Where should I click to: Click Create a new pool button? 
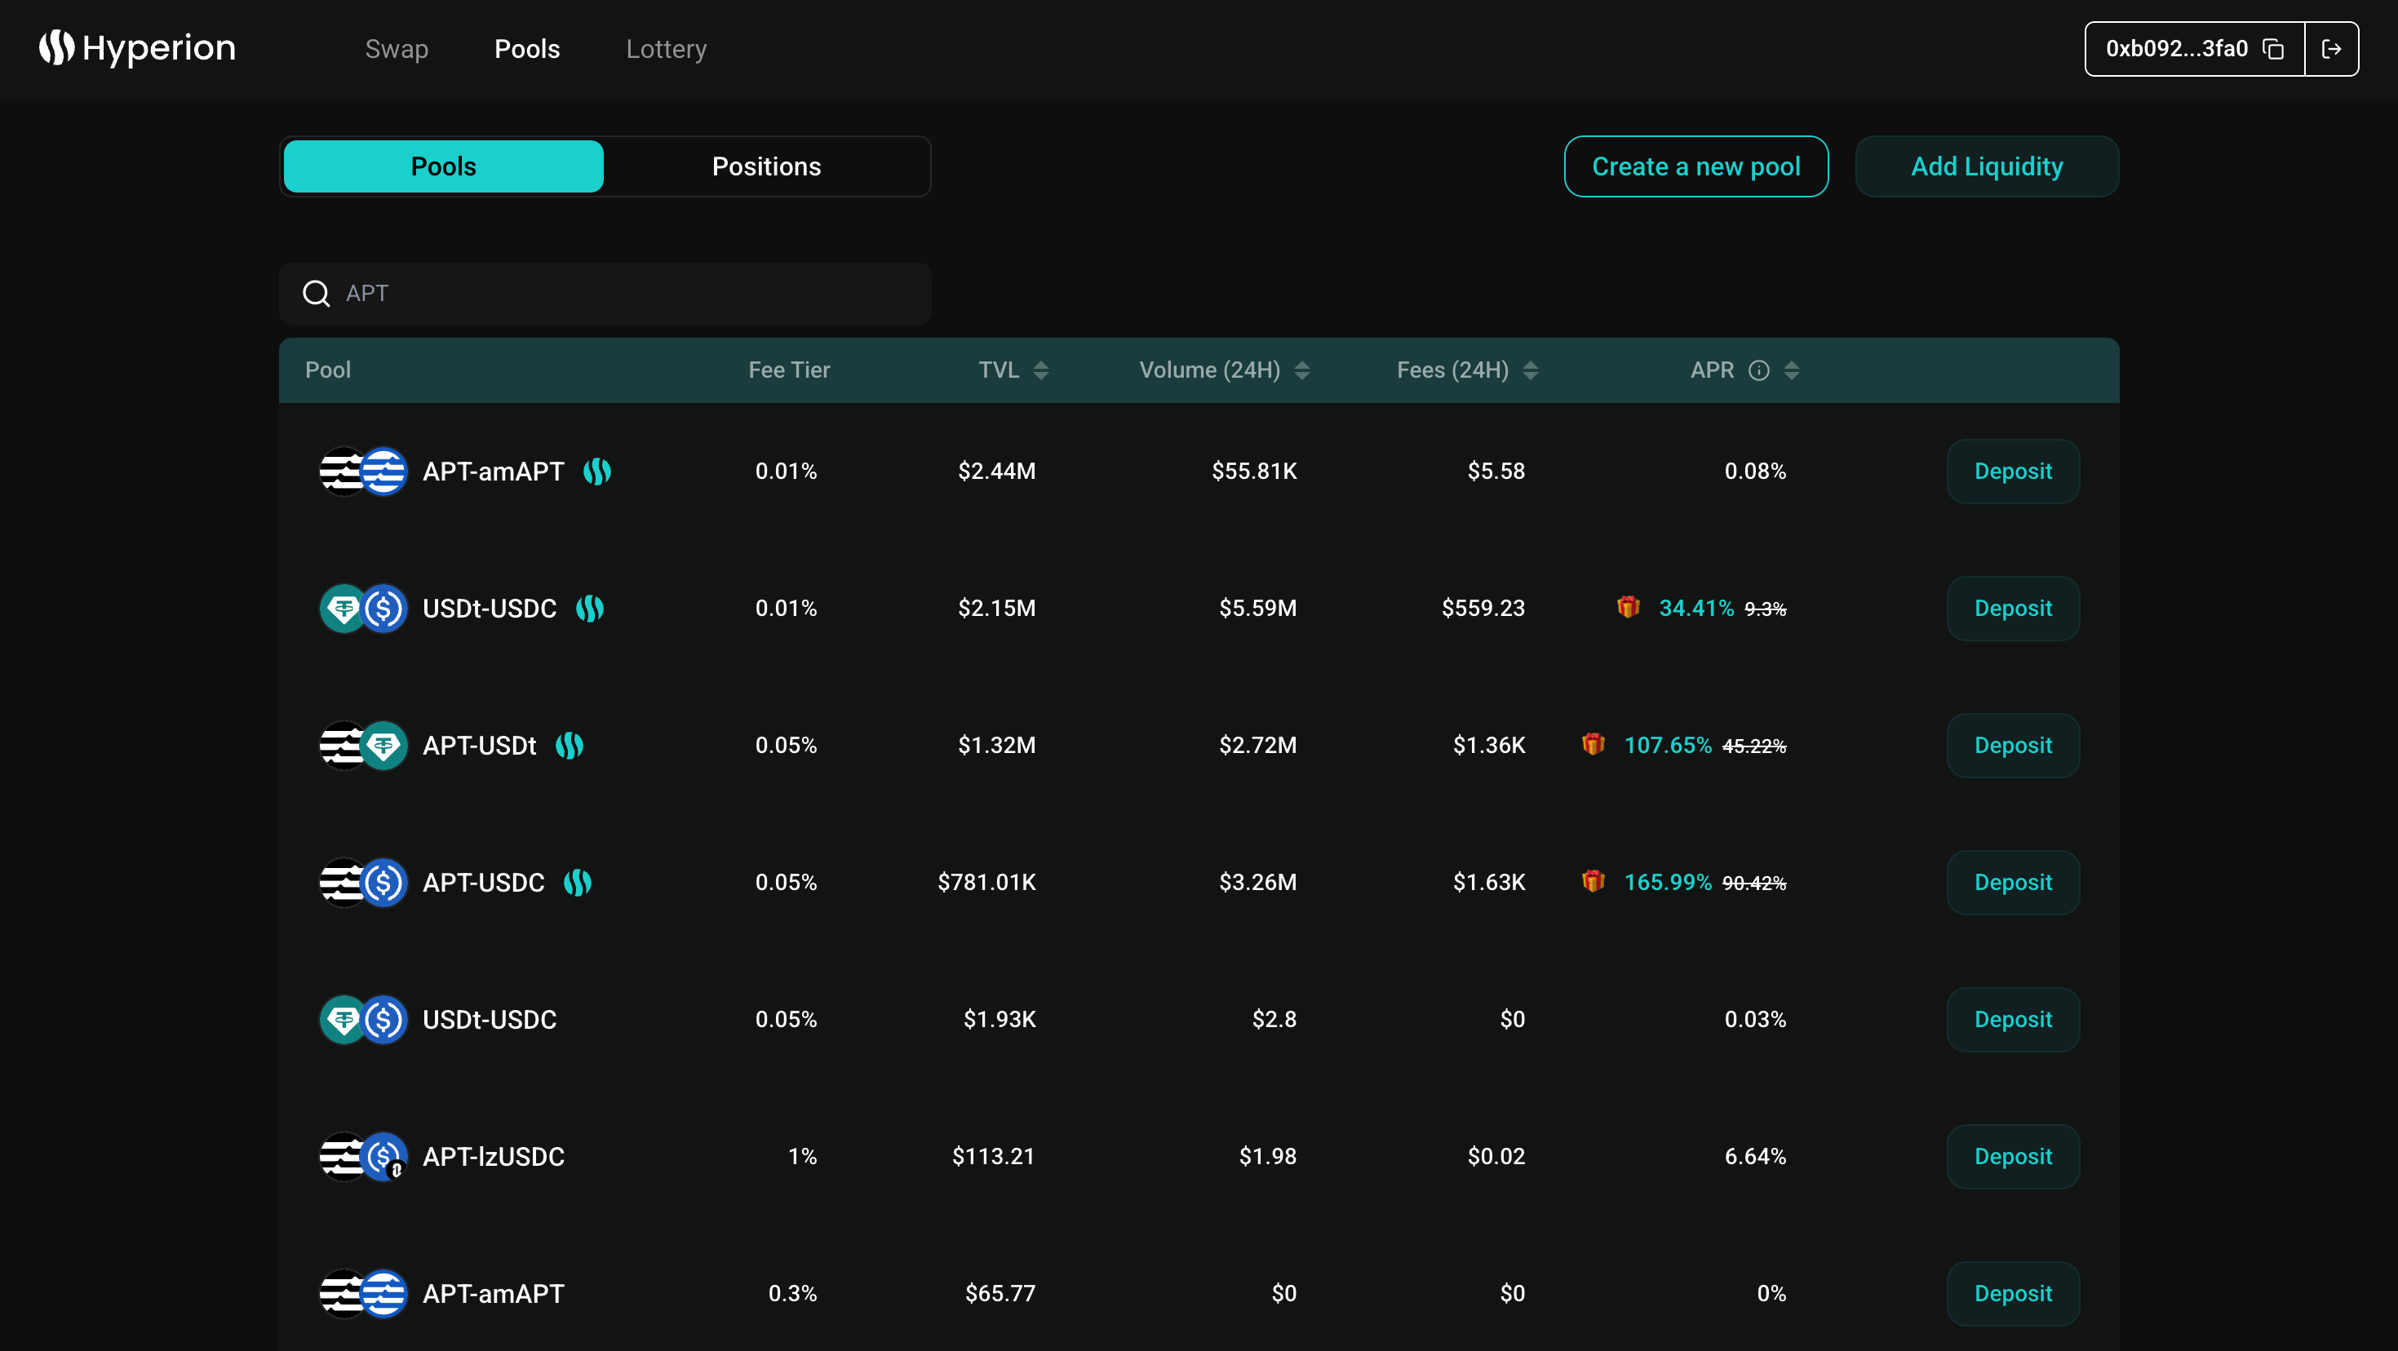coord(1695,166)
